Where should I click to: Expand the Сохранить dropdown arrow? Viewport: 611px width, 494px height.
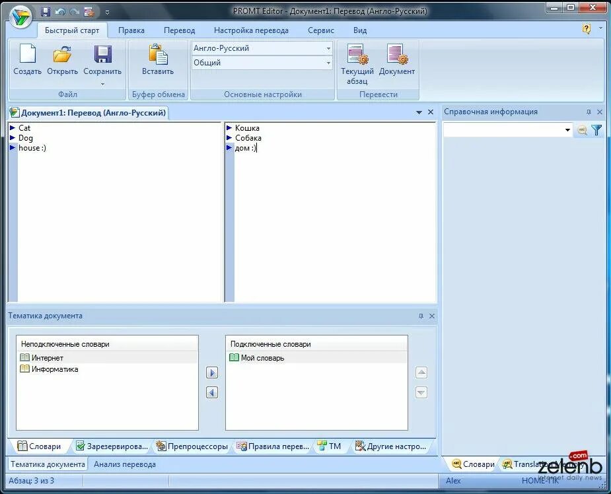pyautogui.click(x=102, y=84)
